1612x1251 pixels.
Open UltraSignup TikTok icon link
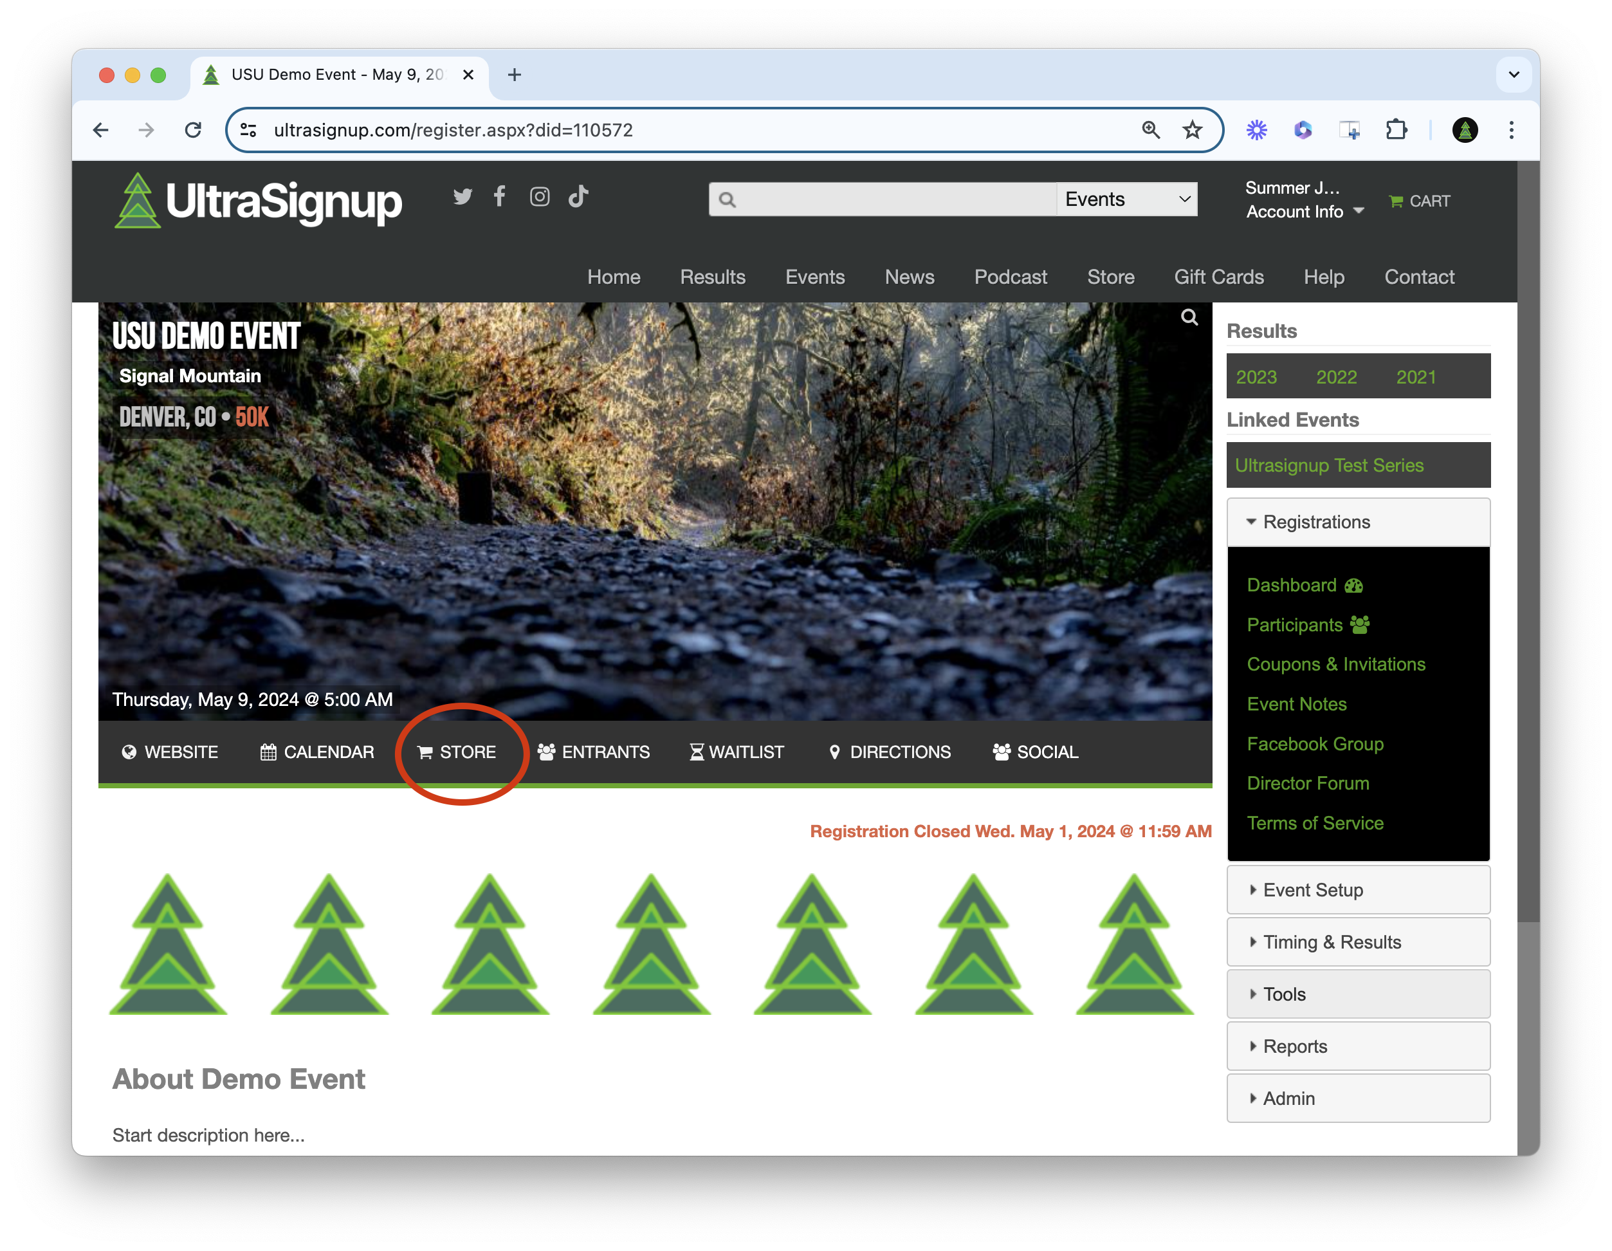pos(578,196)
